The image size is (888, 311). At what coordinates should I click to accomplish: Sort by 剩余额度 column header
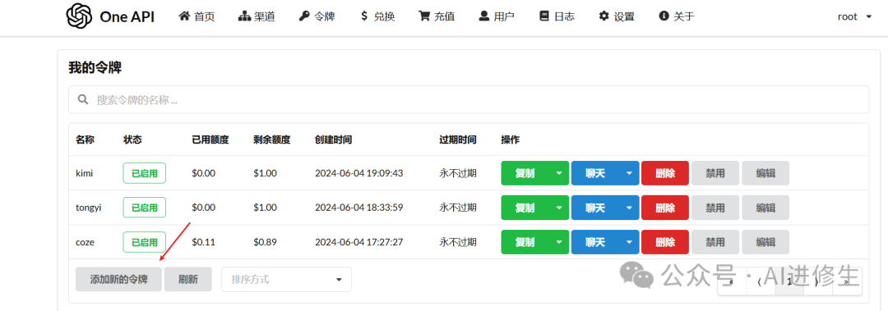pos(272,139)
